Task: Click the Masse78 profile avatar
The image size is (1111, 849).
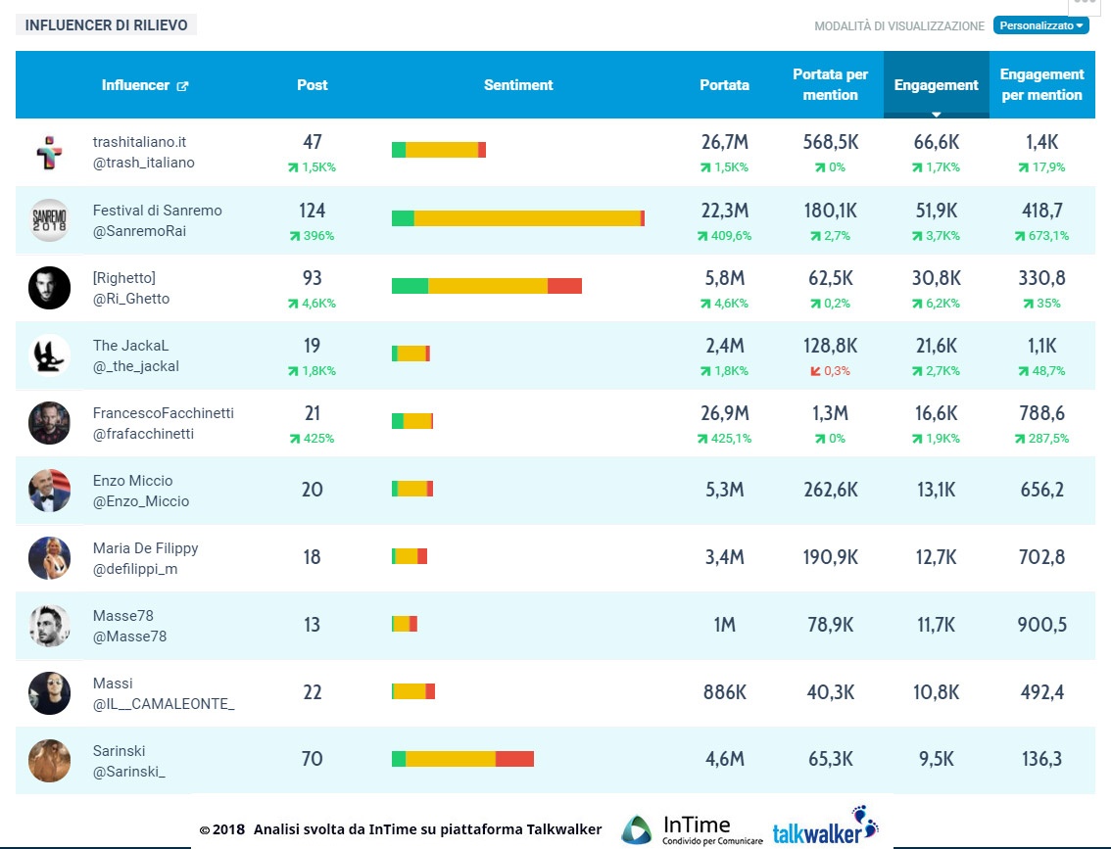Action: 50,626
